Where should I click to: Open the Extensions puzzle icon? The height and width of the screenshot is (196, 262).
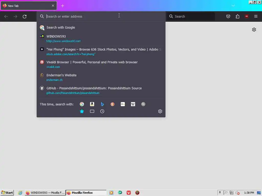[237, 16]
